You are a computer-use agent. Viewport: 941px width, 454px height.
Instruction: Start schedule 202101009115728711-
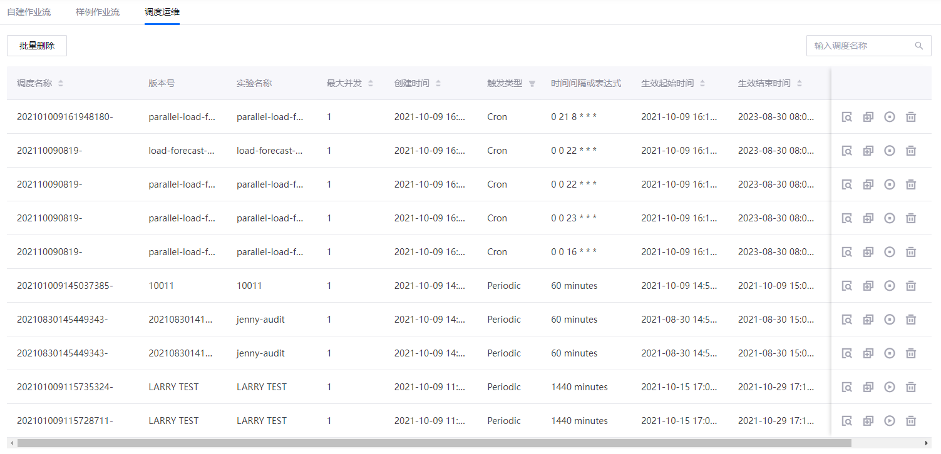coord(889,421)
